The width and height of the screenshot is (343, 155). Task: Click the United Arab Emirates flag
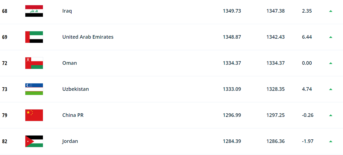click(34, 37)
